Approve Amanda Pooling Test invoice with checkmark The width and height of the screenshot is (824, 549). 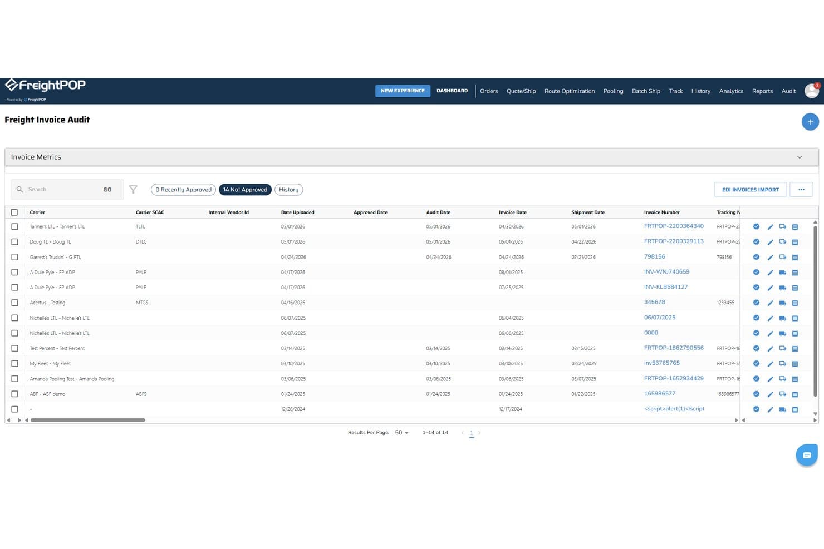[x=756, y=379]
